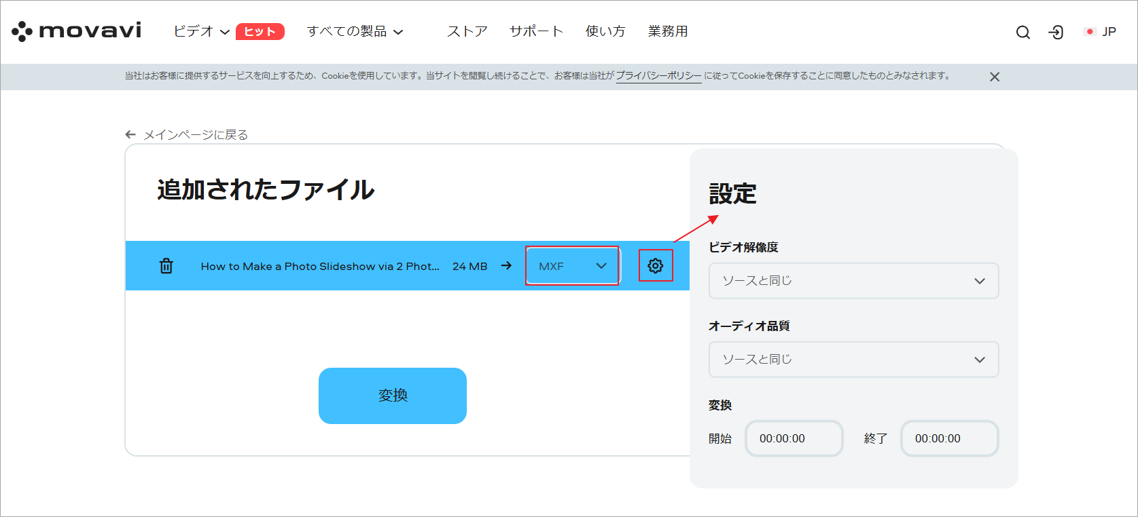
Task: Click the 終了 time field
Action: (x=950, y=438)
